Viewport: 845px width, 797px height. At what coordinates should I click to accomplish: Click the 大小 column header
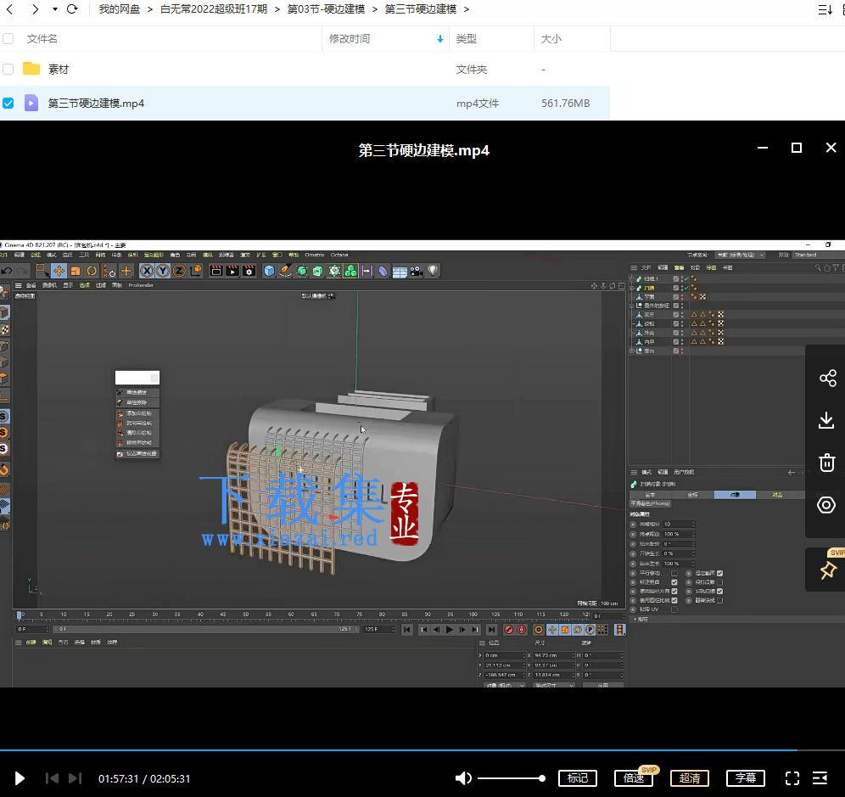point(551,39)
